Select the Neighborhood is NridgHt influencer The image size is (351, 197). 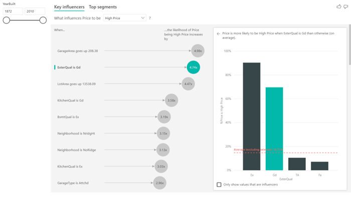76,133
